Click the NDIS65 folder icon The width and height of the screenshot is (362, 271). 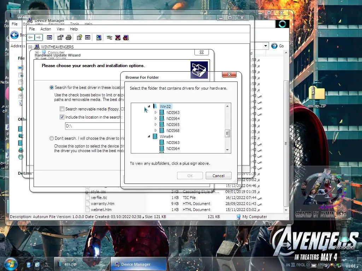(x=162, y=125)
